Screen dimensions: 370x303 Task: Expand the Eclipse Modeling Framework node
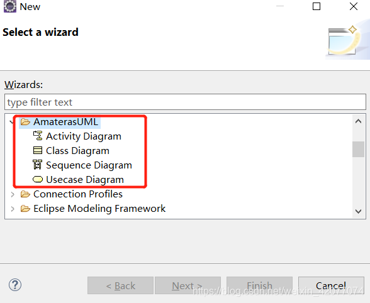coord(13,209)
